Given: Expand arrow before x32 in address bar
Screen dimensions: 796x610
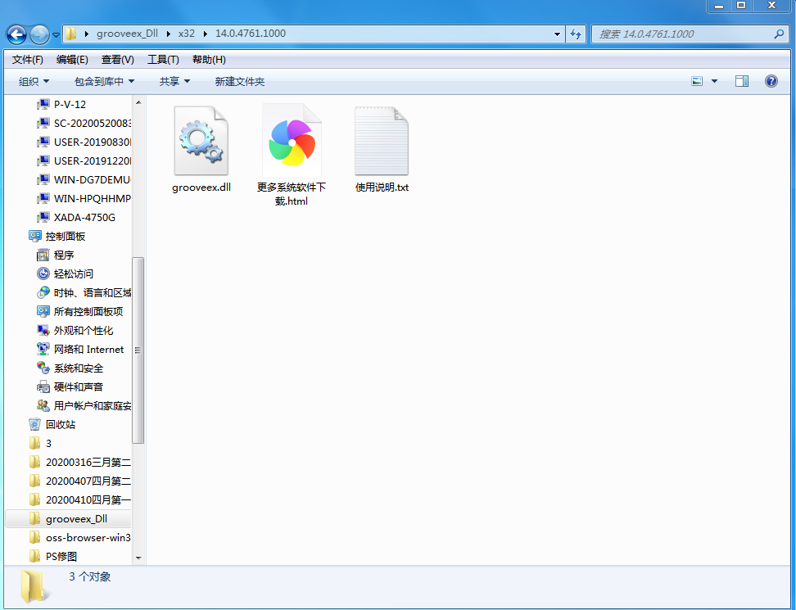Looking at the screenshot, I should click(x=169, y=34).
